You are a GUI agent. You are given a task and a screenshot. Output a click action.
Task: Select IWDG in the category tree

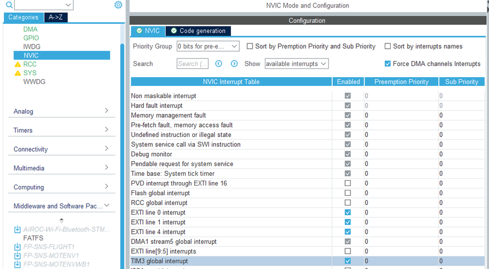[x=32, y=47]
